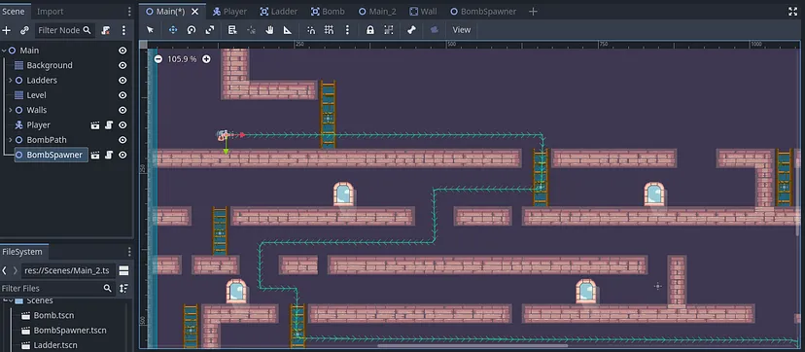Activate the Ruler Mode tool
Image resolution: width=805 pixels, height=352 pixels.
[x=288, y=30]
